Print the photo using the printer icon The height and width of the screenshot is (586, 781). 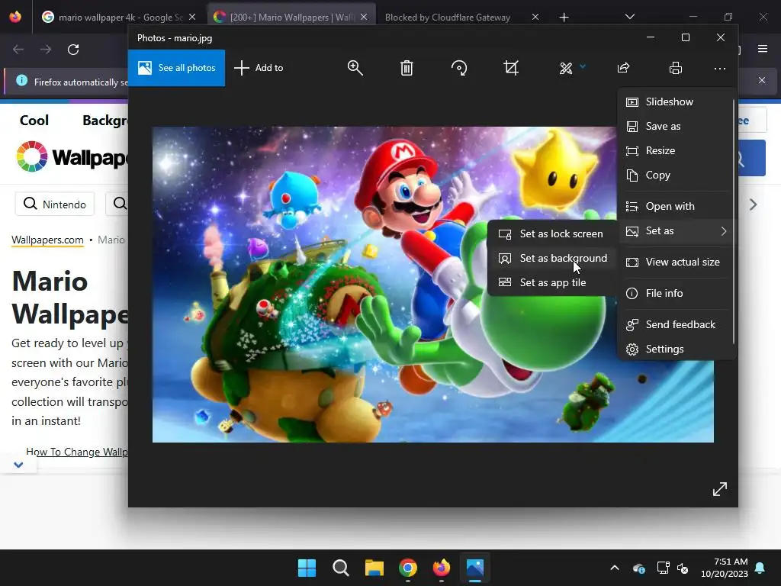click(x=676, y=68)
